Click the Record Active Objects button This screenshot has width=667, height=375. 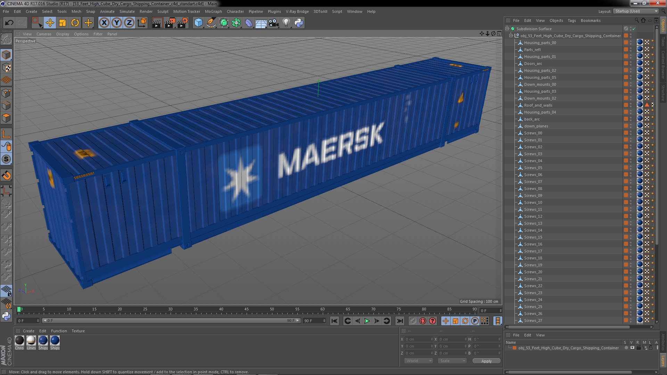point(413,321)
